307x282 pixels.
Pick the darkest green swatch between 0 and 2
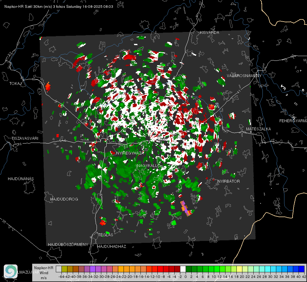[188, 269]
